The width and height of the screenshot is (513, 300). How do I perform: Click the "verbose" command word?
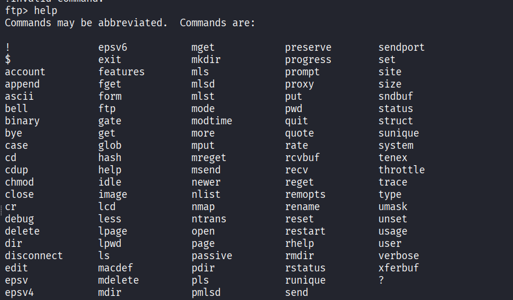tap(398, 256)
